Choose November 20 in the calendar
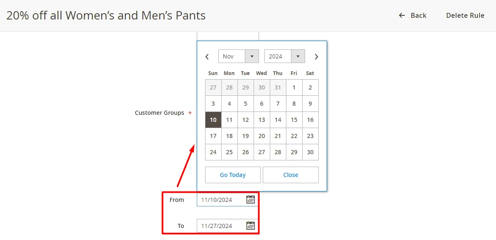 [x=261, y=136]
